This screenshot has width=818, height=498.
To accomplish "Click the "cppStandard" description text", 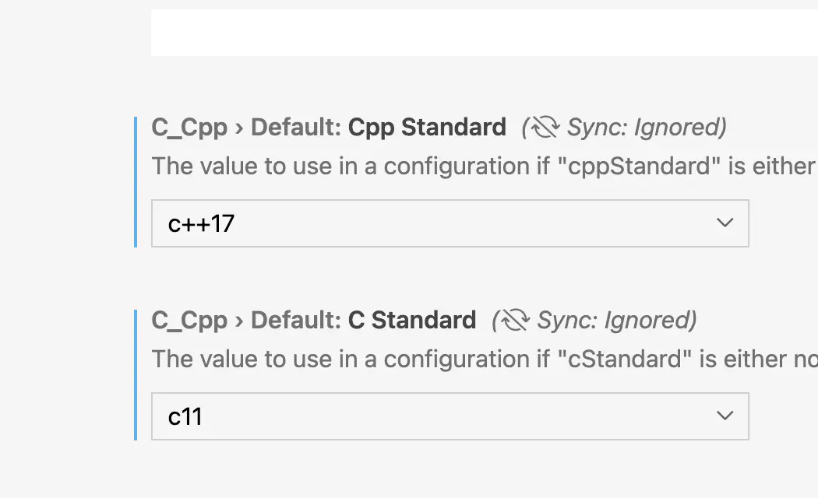I will [639, 167].
